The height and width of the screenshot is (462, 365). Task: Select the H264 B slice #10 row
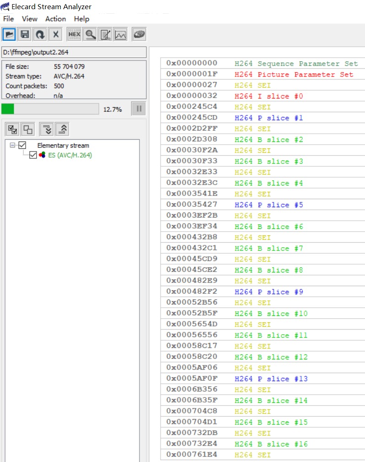pyautogui.click(x=263, y=314)
